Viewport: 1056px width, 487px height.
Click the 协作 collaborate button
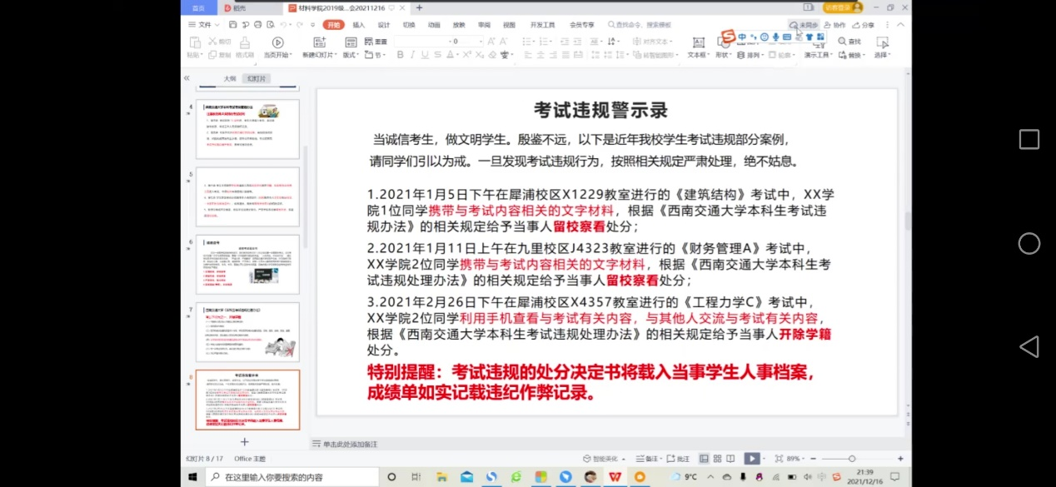point(834,25)
